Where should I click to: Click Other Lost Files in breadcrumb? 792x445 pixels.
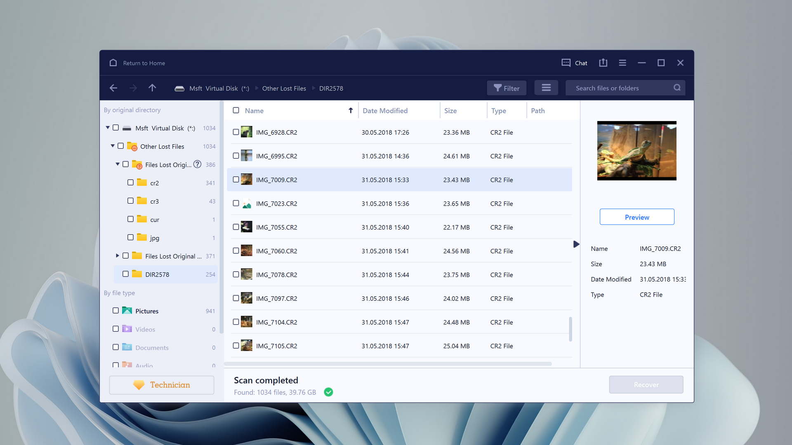pyautogui.click(x=284, y=88)
